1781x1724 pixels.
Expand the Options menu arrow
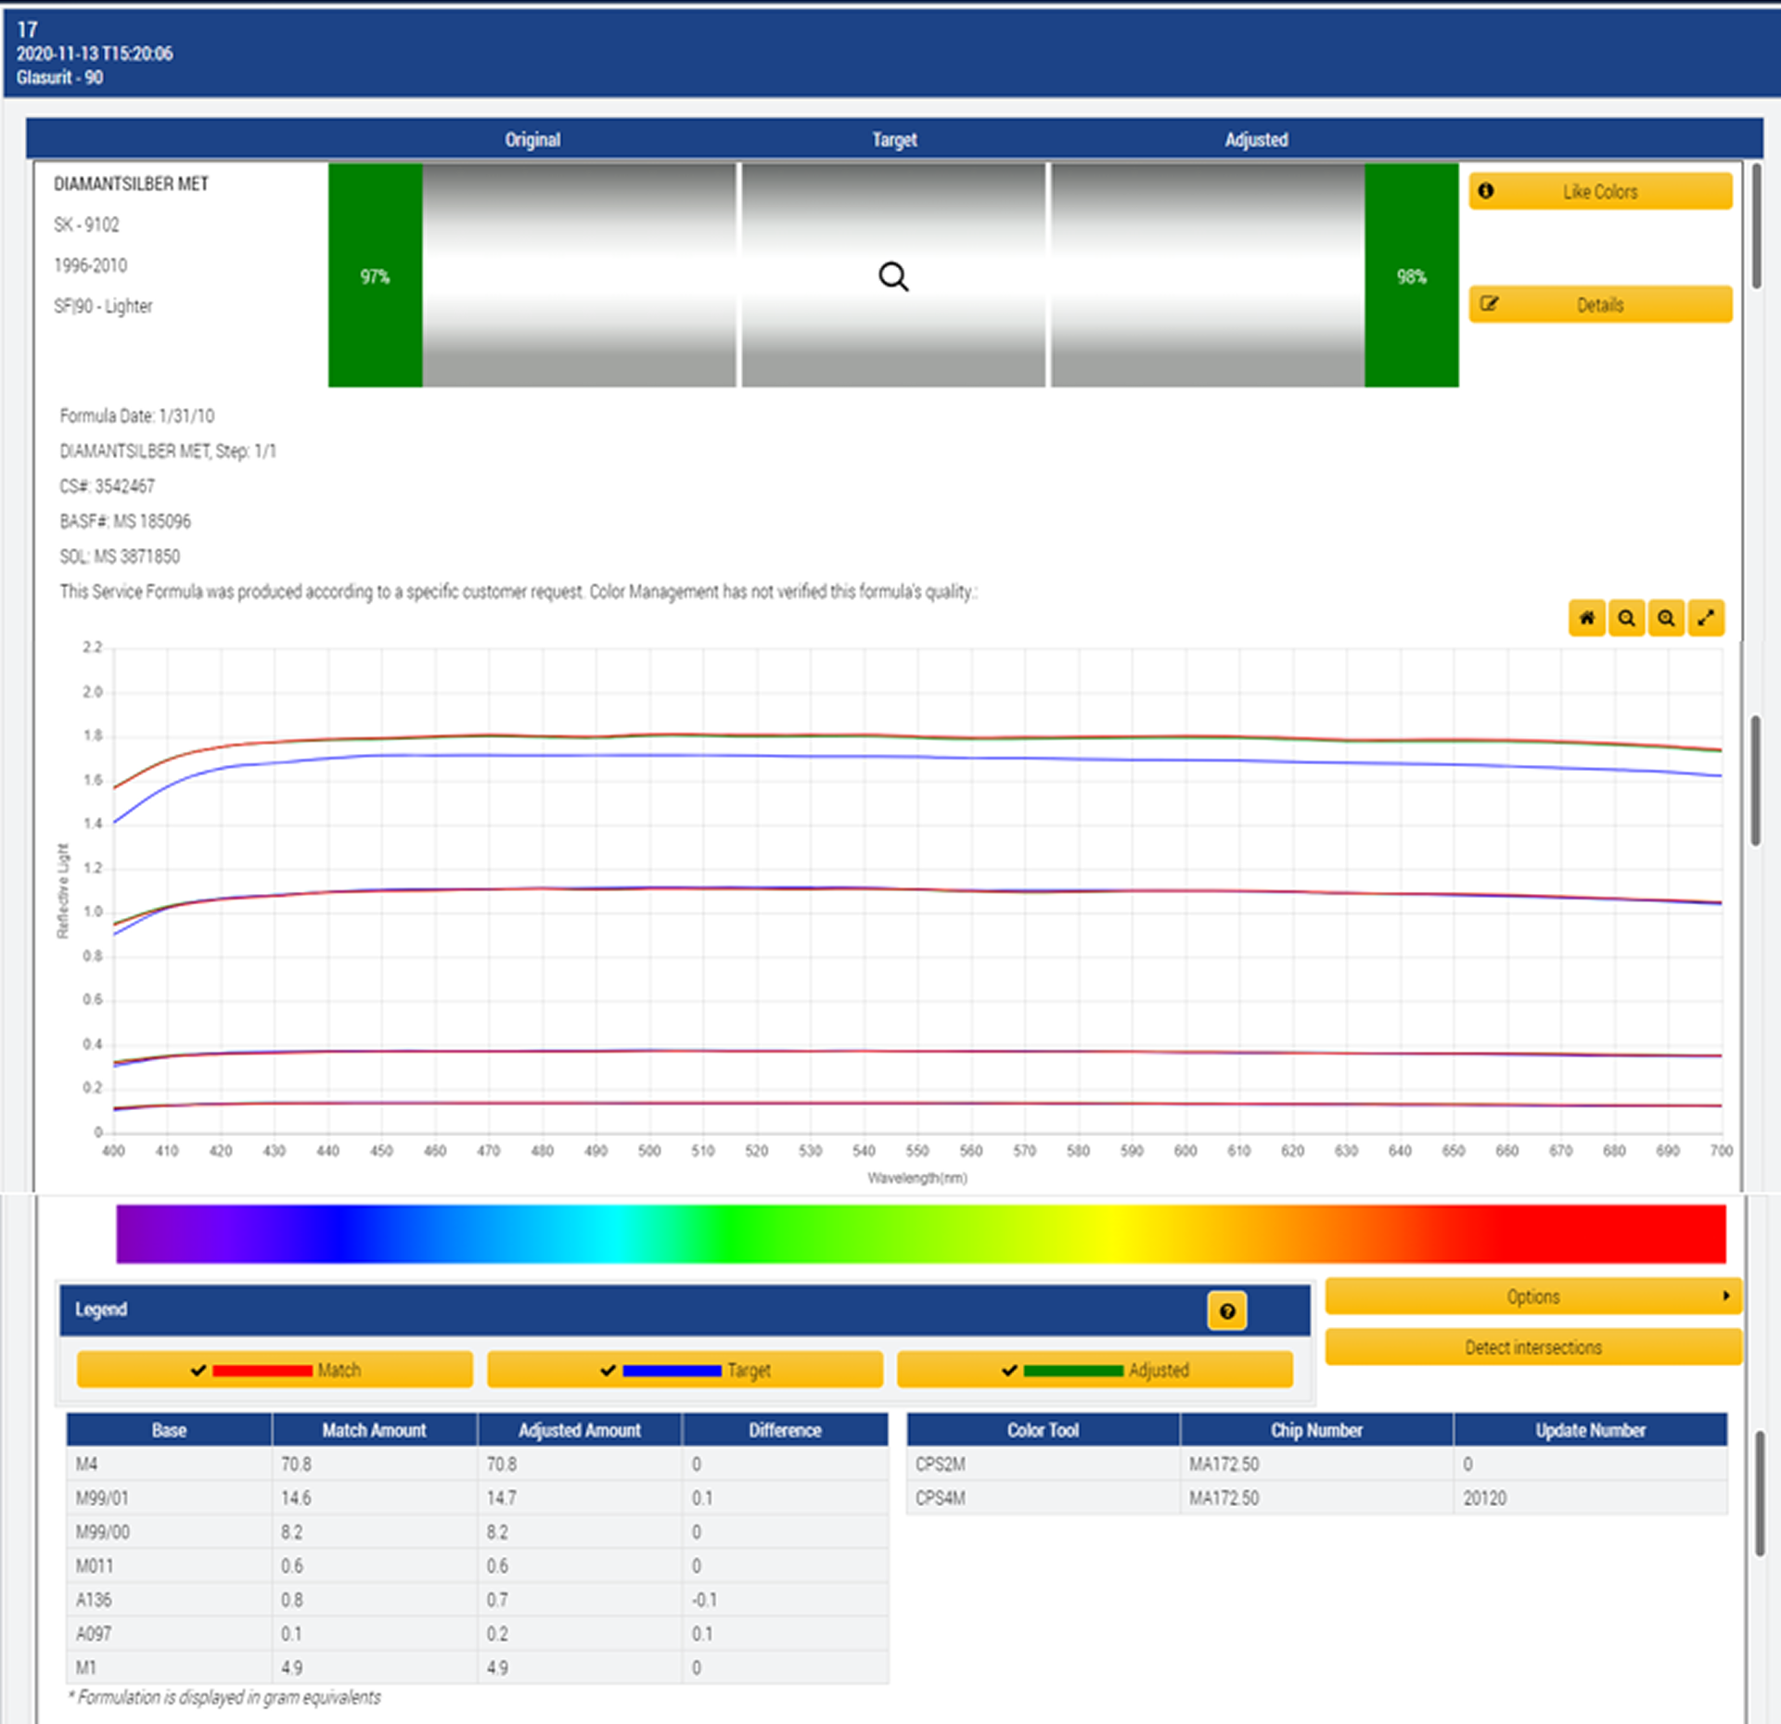tap(1725, 1296)
